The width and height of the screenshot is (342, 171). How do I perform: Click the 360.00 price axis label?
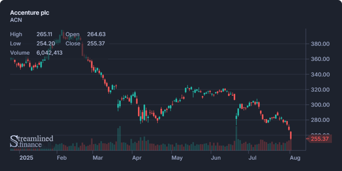click(320, 59)
